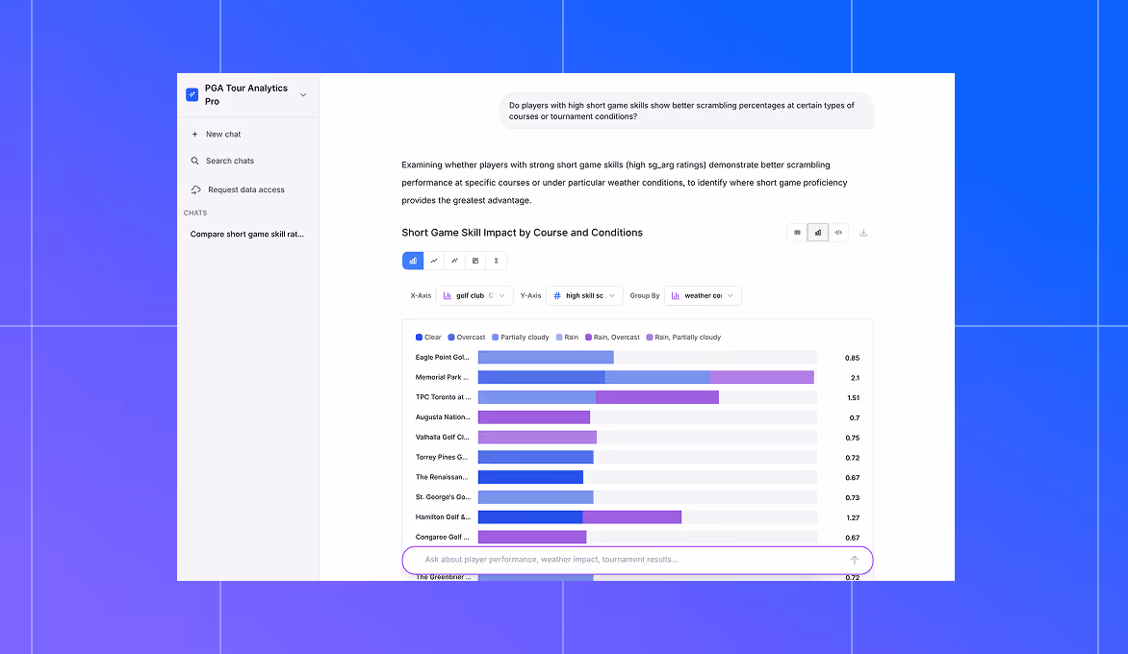Click the hash icon inside Y-Axis selector

(x=557, y=295)
